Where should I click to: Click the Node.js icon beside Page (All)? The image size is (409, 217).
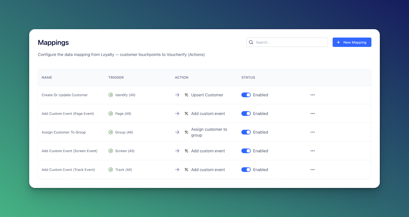110,113
